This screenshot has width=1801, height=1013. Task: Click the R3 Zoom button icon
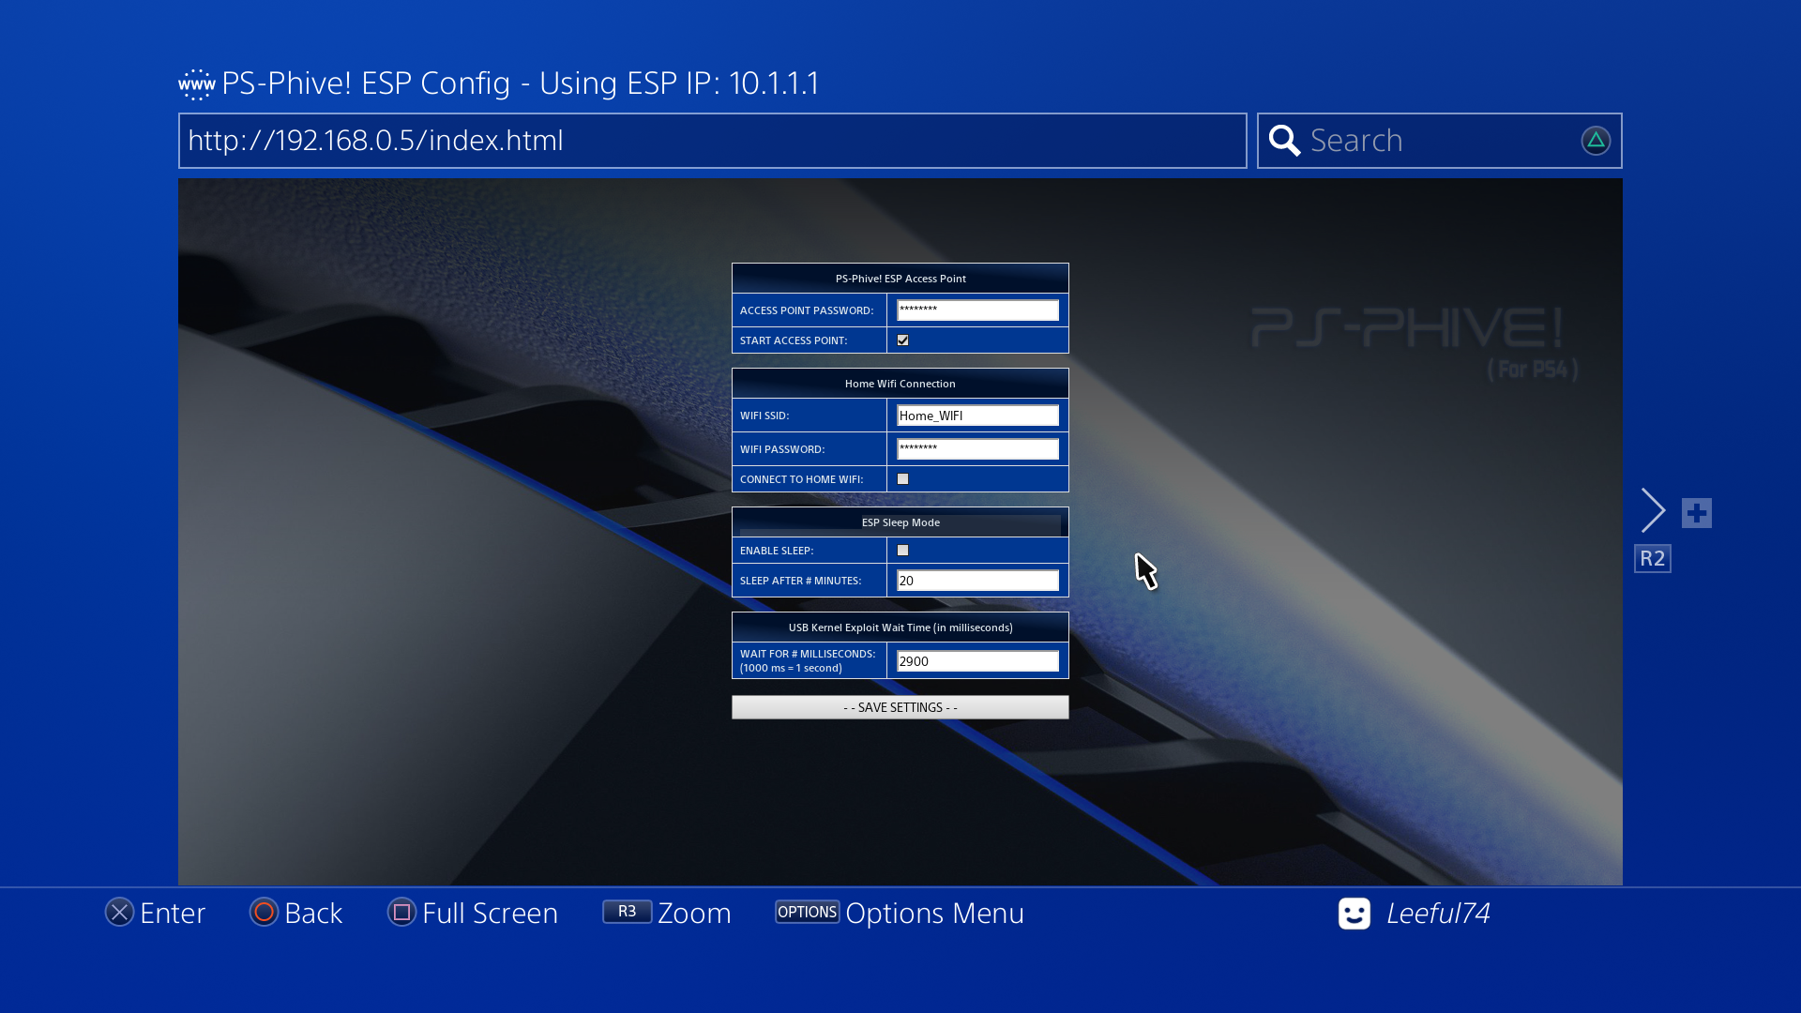pos(627,912)
